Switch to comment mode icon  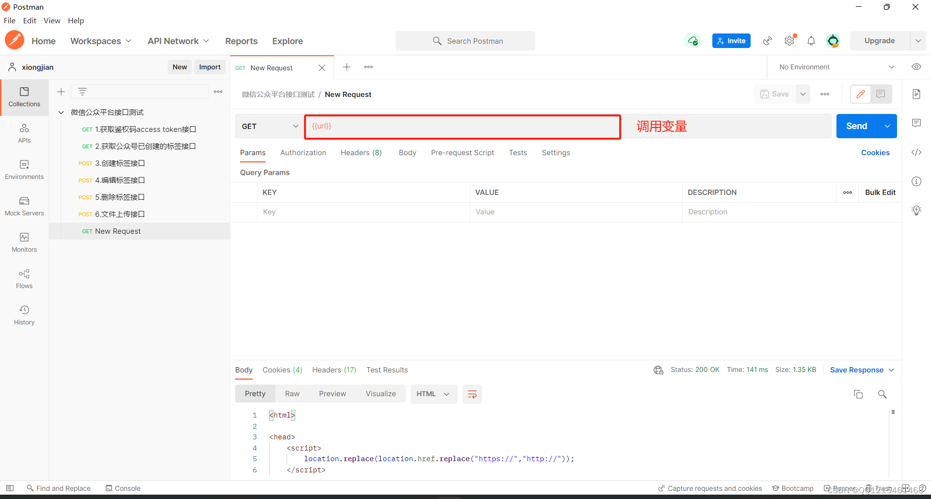coord(881,94)
